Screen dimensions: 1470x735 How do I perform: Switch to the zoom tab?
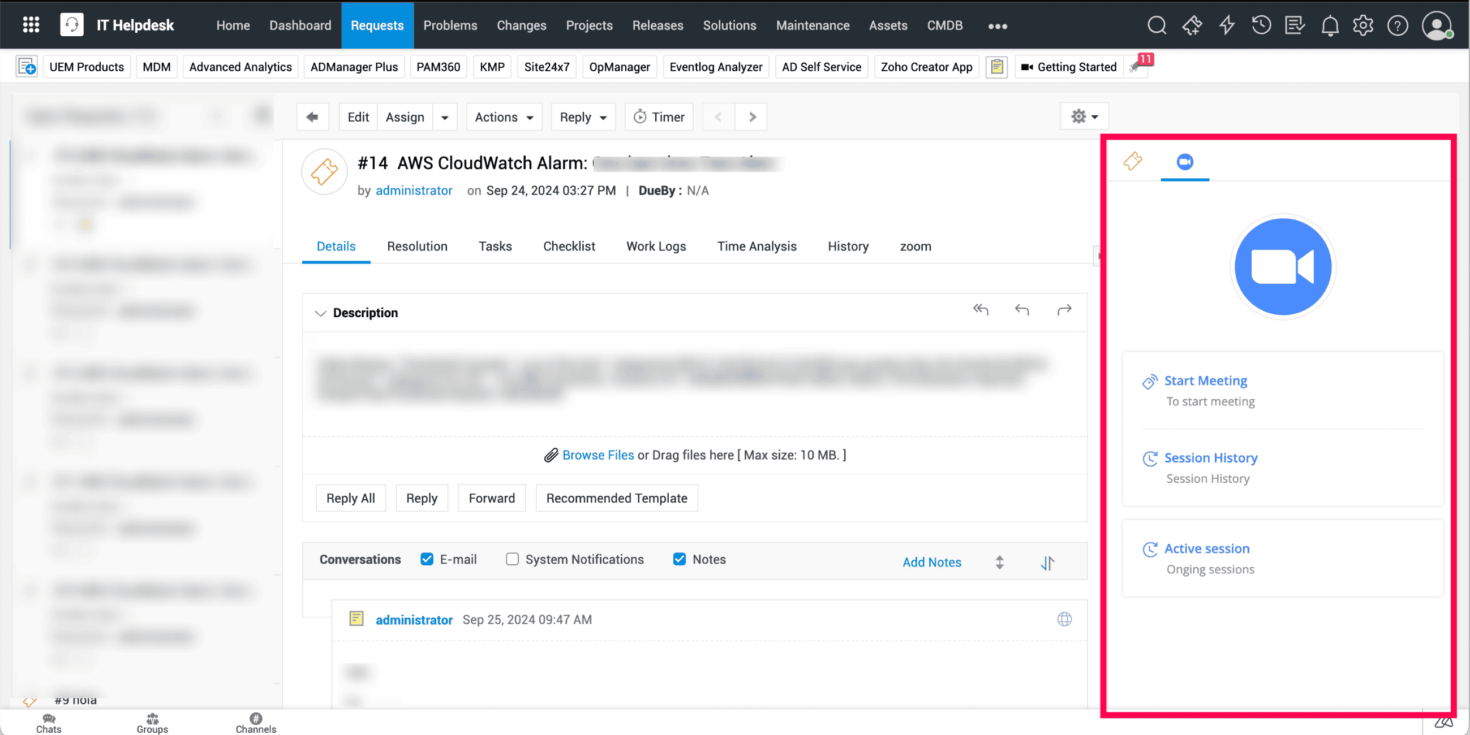(915, 247)
